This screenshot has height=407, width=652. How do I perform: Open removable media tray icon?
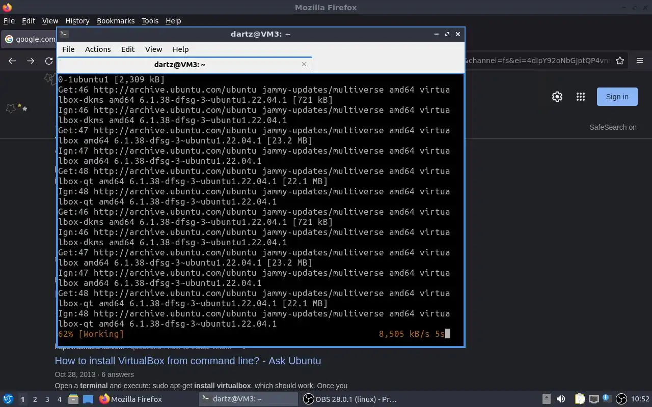[546, 399]
